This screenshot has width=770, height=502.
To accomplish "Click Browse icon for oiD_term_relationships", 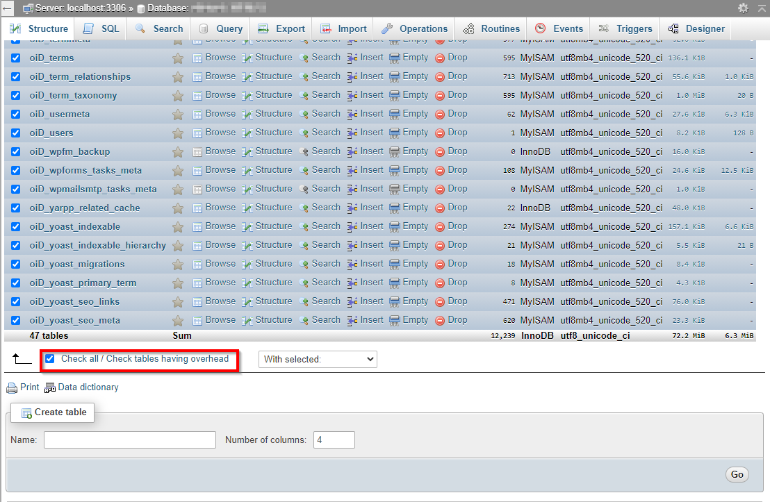I will [197, 77].
